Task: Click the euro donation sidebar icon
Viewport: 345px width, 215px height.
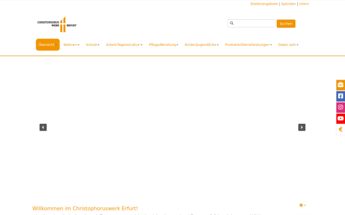Action: 340,130
